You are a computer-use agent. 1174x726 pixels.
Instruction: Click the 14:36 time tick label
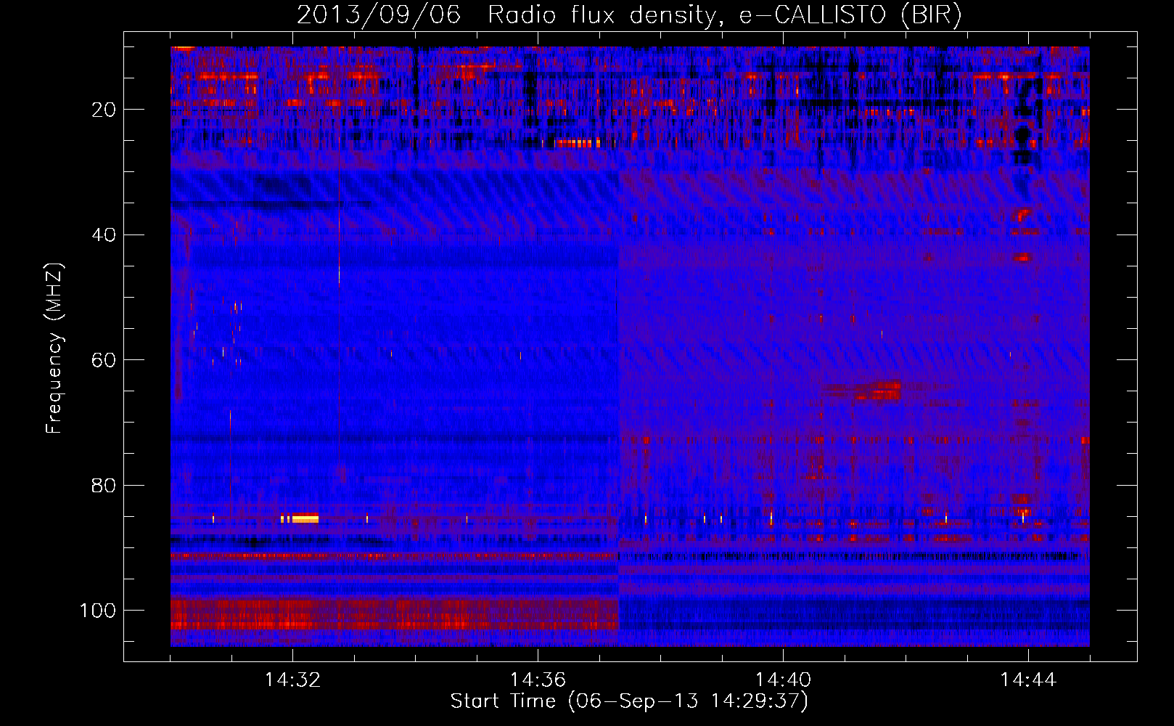(x=538, y=680)
